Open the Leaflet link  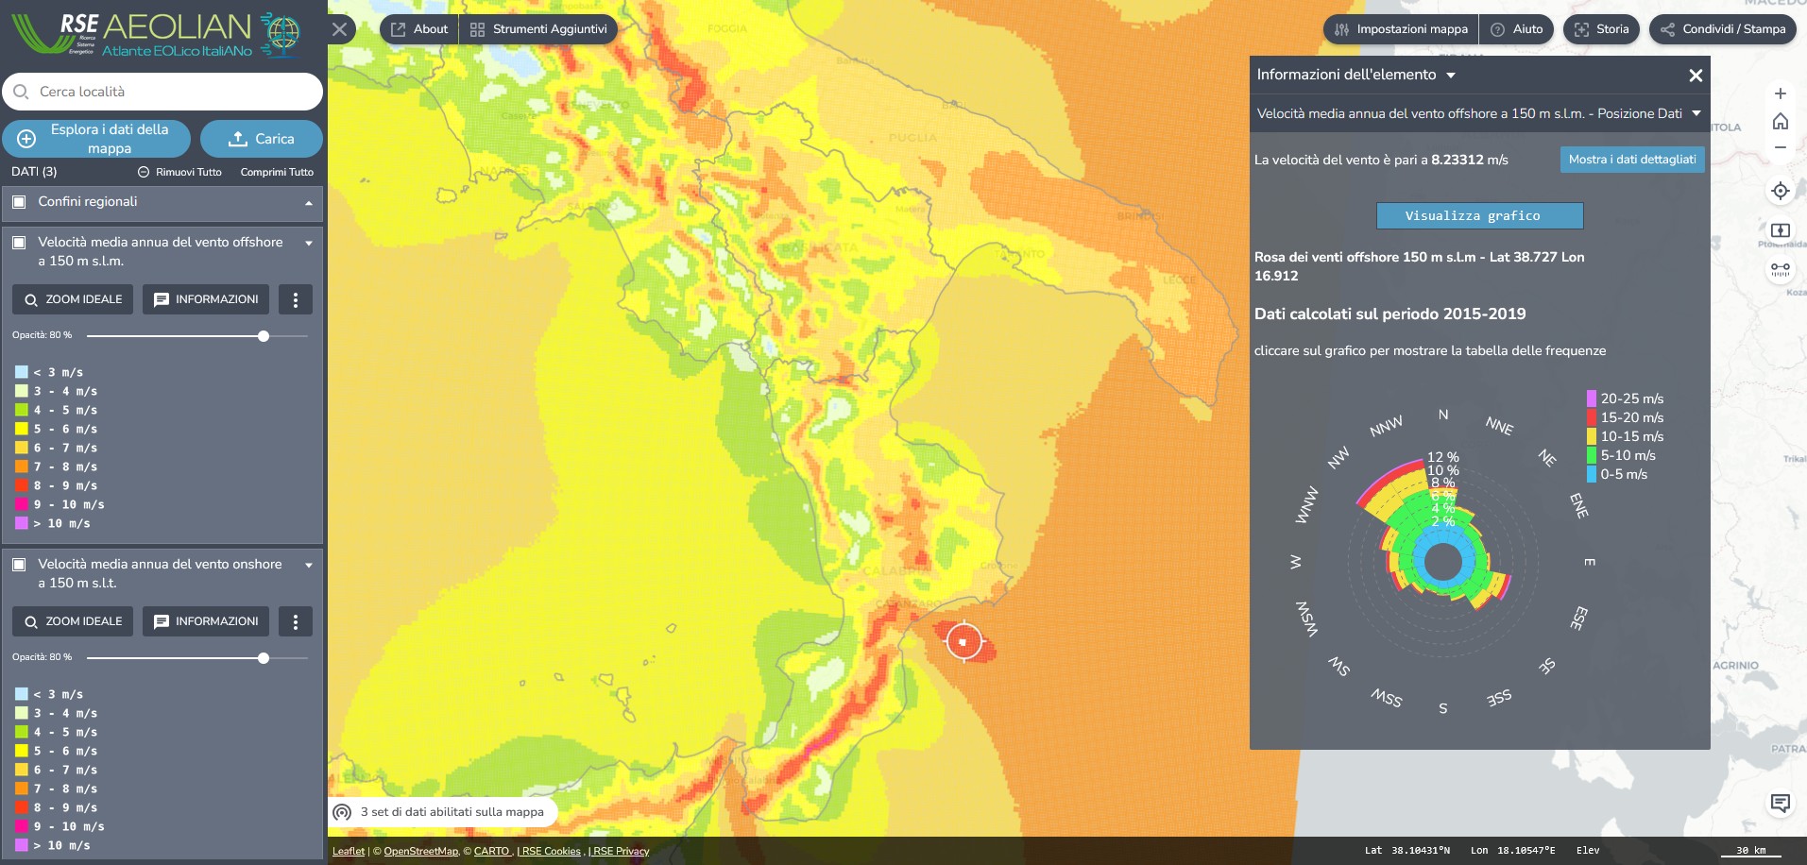coord(349,851)
